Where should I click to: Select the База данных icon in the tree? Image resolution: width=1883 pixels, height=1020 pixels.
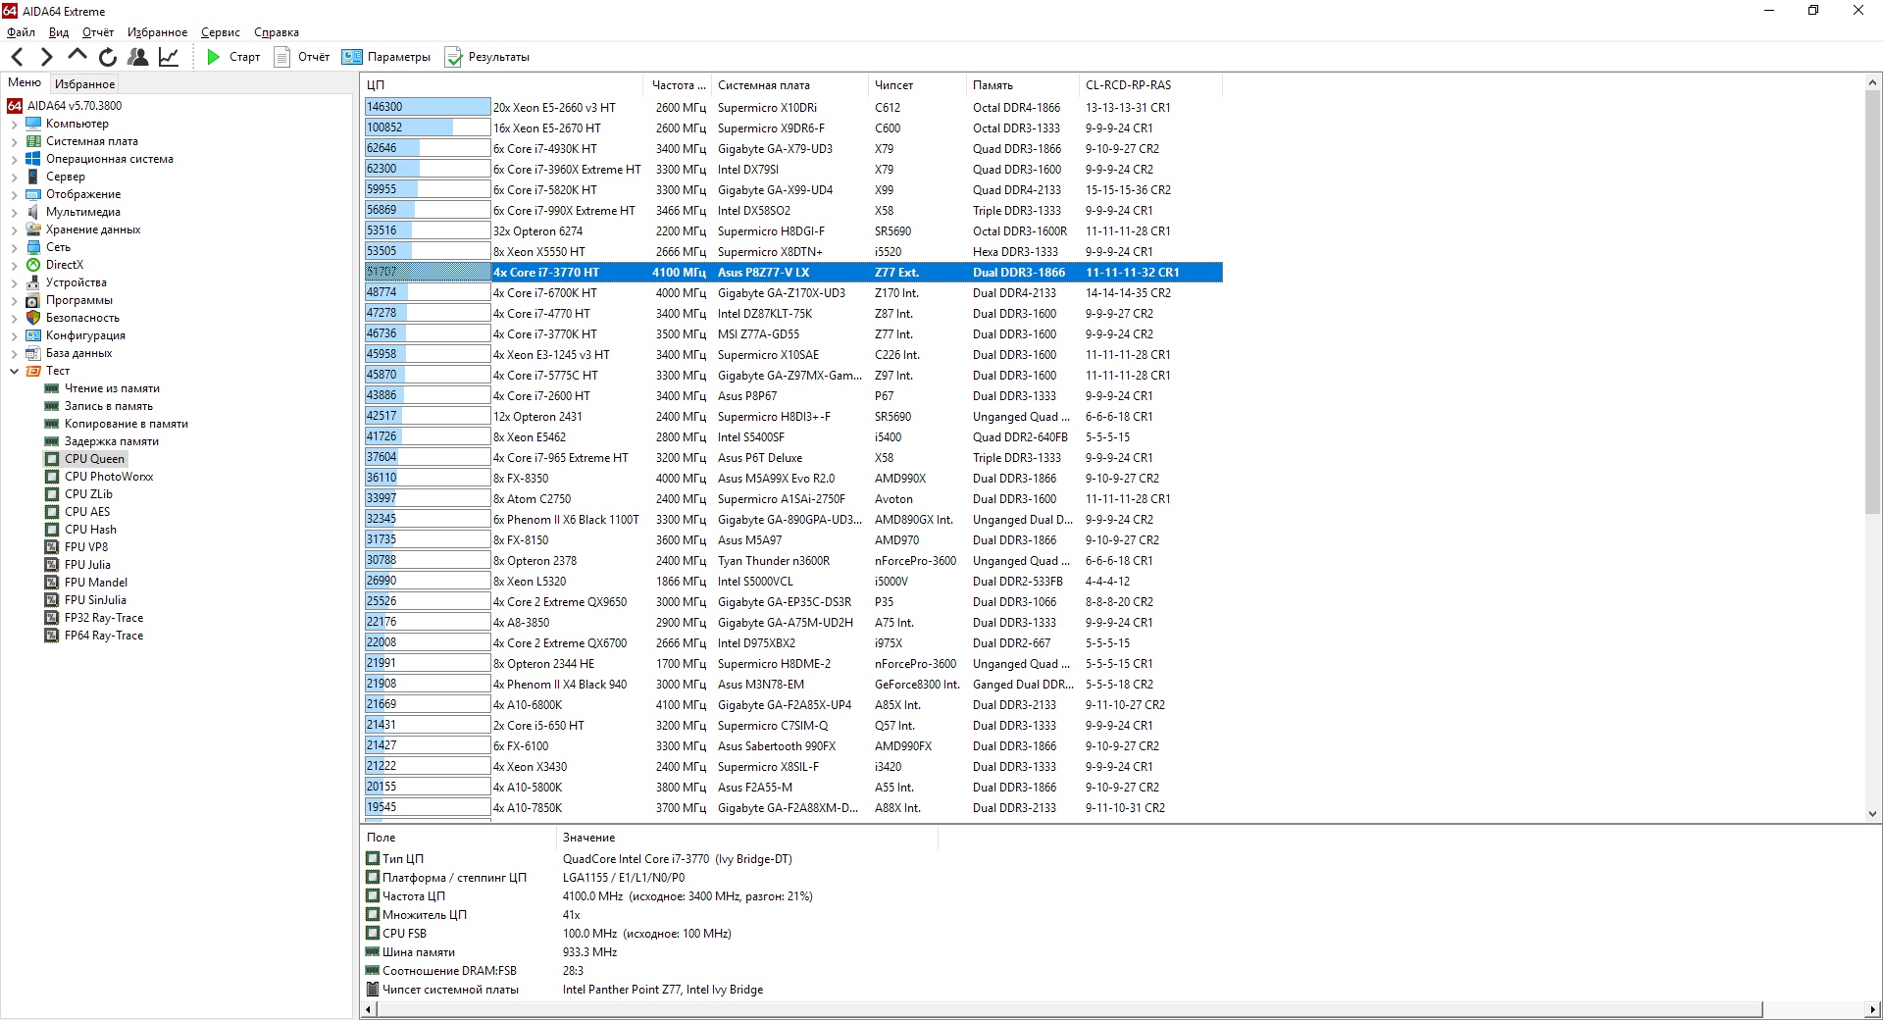(x=33, y=353)
